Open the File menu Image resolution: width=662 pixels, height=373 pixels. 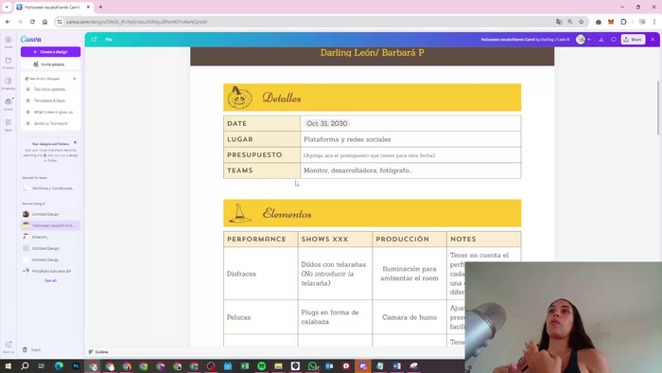109,39
